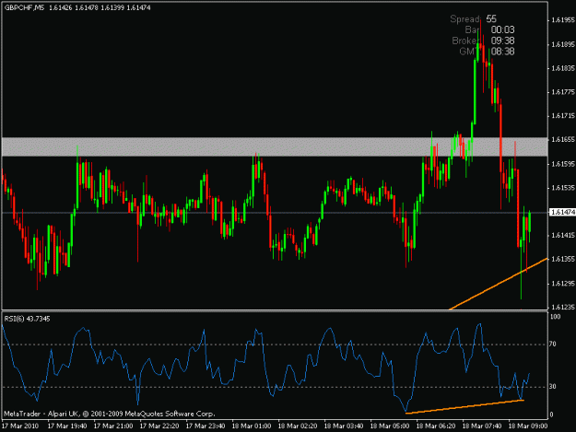
Task: Click the Broker 09:38 time text
Action: tap(483, 41)
